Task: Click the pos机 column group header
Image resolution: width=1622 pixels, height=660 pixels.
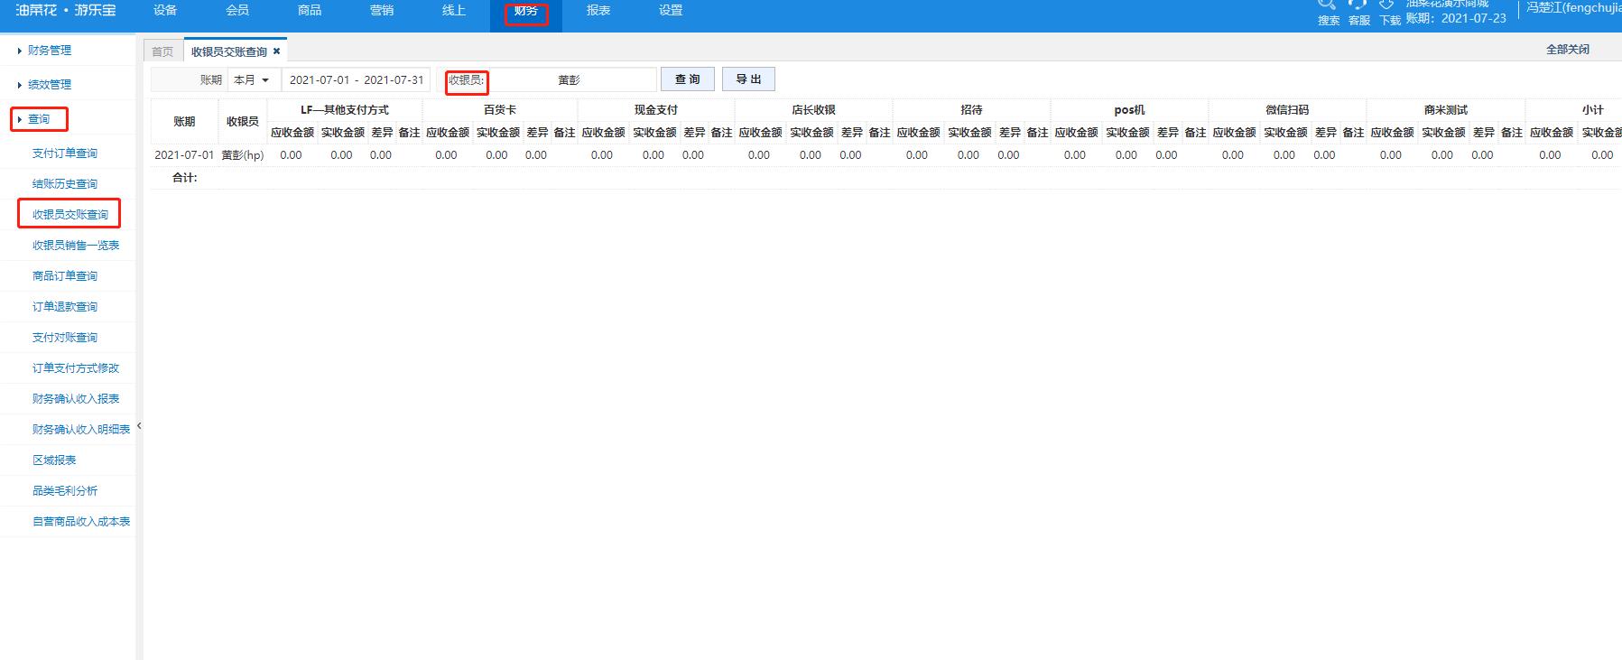Action: point(1129,110)
